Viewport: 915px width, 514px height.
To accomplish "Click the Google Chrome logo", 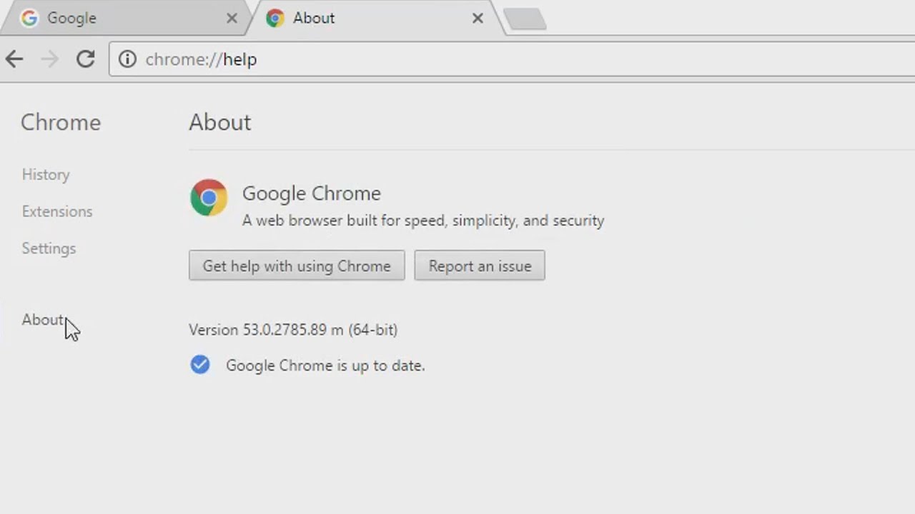I will click(x=209, y=198).
